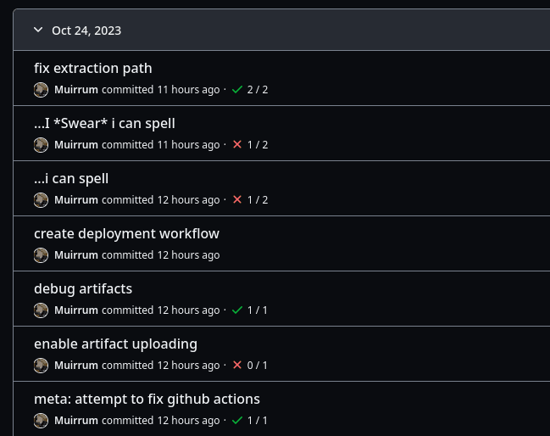This screenshot has height=436, width=550.
Task: Open the green check status for 'debug artifacts'
Action: click(x=237, y=310)
